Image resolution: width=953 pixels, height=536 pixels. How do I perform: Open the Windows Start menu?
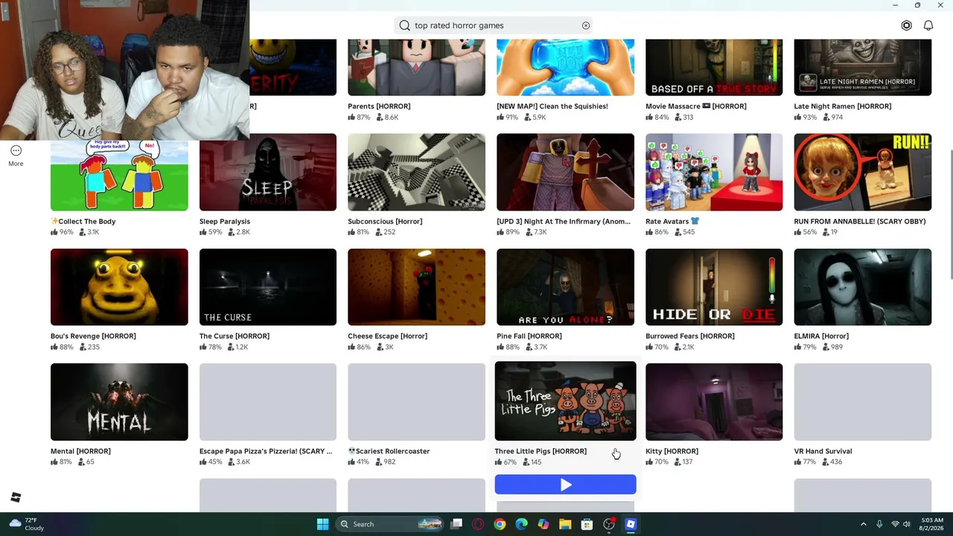(x=322, y=524)
